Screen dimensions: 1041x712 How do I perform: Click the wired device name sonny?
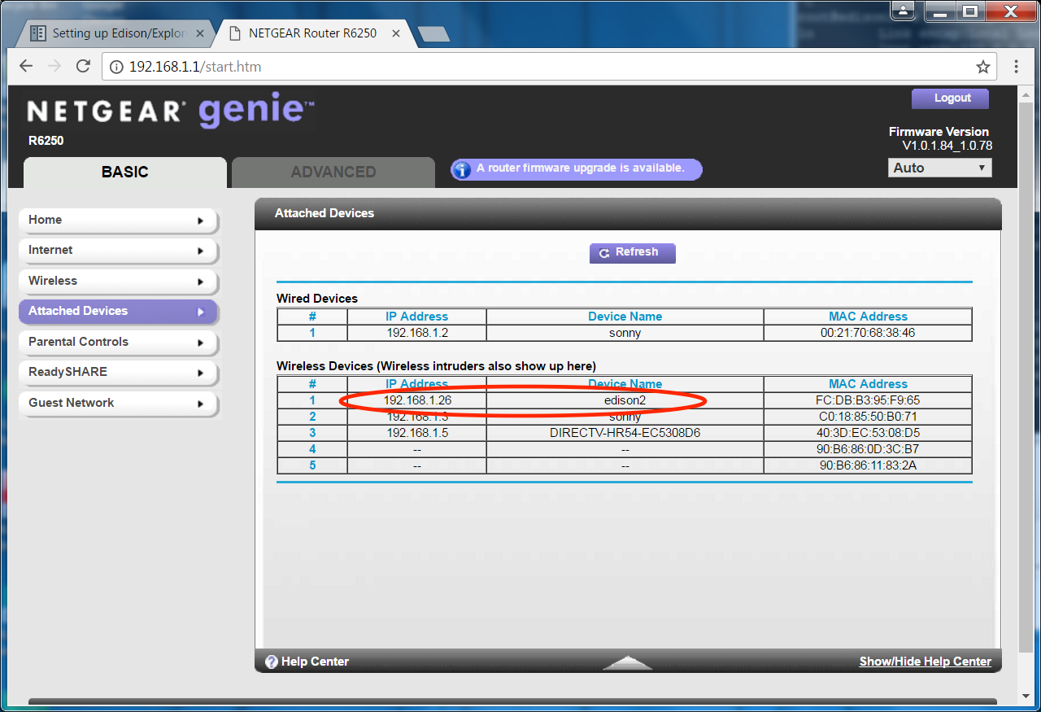tap(625, 333)
